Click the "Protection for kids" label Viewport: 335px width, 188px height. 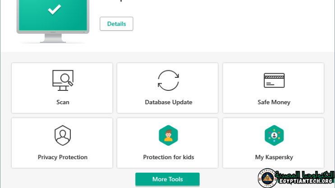click(x=168, y=157)
